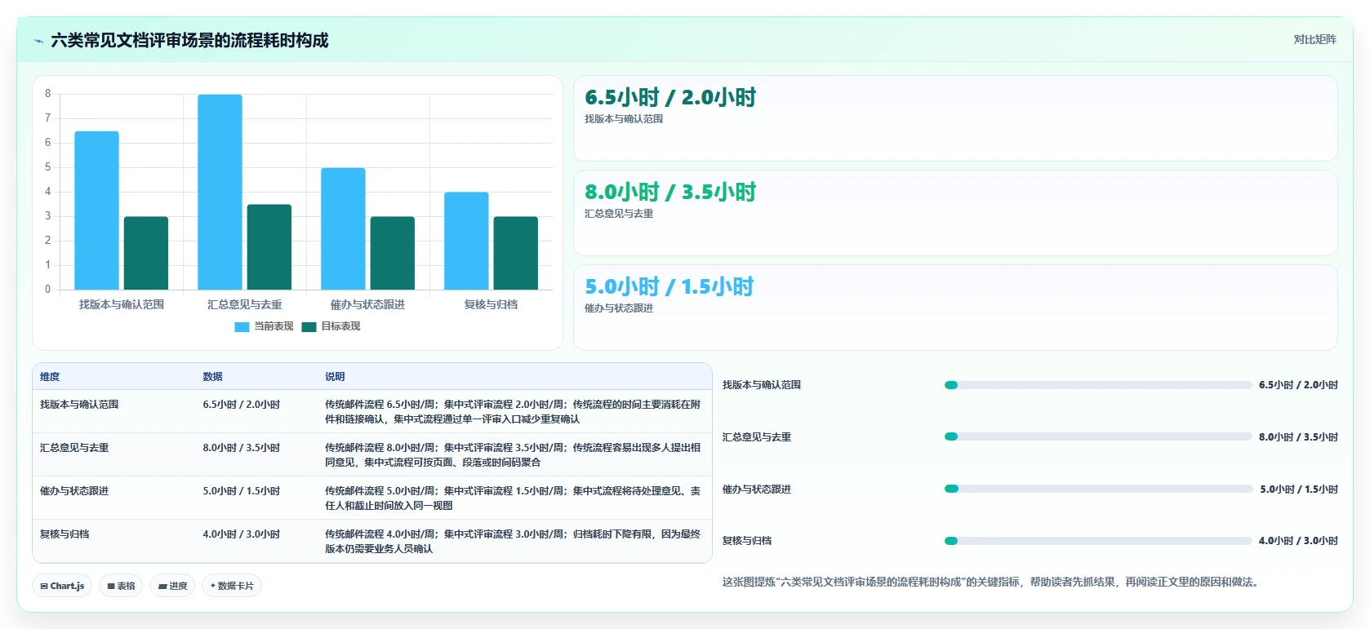This screenshot has width=1370, height=629.
Task: Open the 6.5小时 / 2.0小时 data card
Action: [x=955, y=118]
